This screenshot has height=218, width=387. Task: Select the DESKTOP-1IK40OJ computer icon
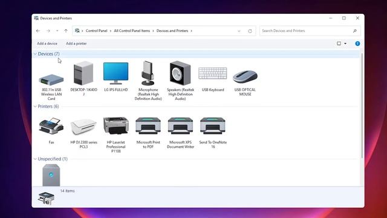pyautogui.click(x=83, y=73)
